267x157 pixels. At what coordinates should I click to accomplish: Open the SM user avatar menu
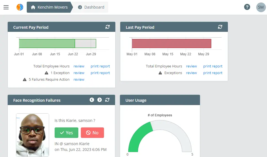(x=261, y=7)
